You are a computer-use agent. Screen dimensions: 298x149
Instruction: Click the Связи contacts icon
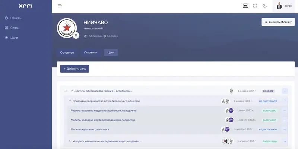click(x=6, y=28)
